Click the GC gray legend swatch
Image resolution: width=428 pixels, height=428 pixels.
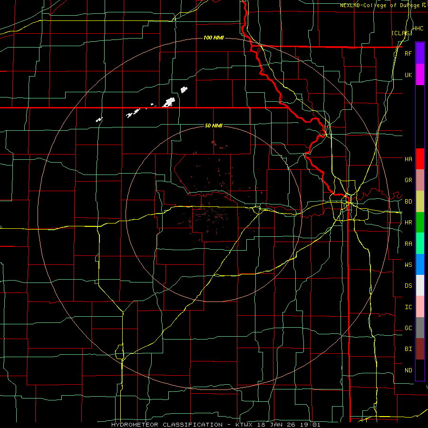click(420, 328)
